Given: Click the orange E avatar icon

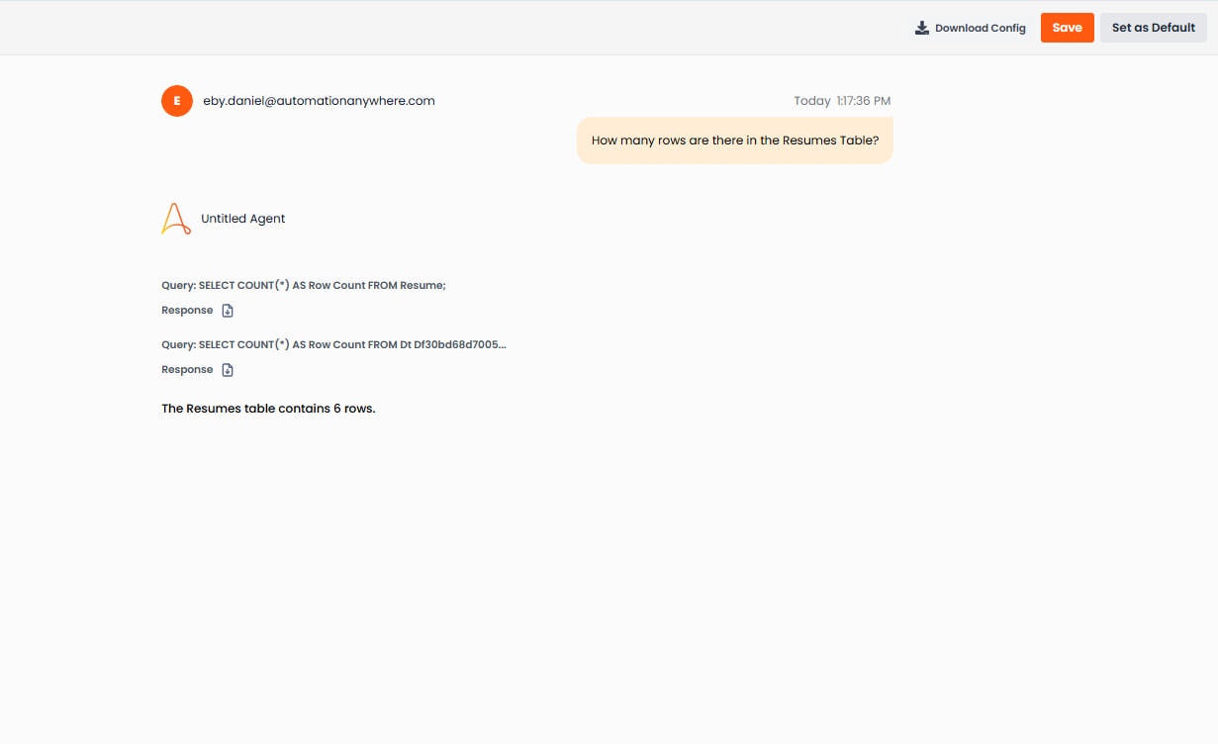Looking at the screenshot, I should pyautogui.click(x=176, y=100).
